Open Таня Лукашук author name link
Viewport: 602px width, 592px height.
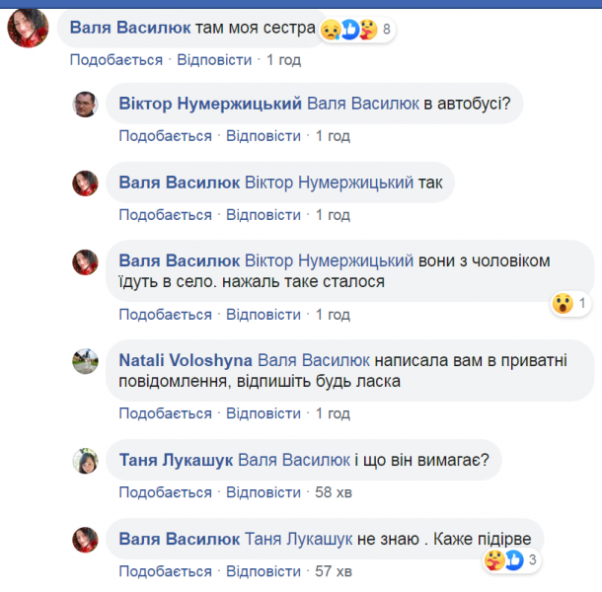coord(177,459)
